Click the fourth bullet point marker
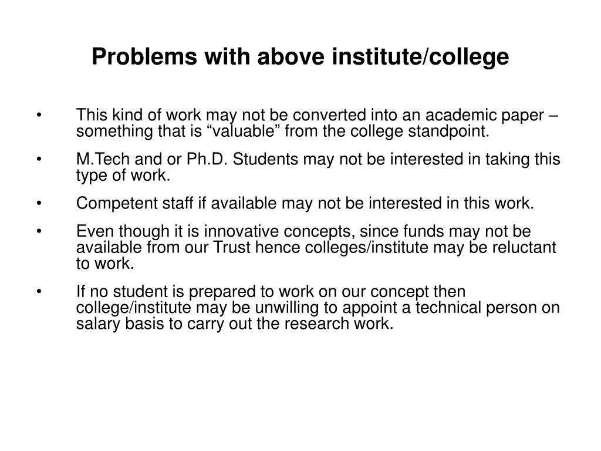Screen dimensions: 601x451 pyautogui.click(x=39, y=231)
